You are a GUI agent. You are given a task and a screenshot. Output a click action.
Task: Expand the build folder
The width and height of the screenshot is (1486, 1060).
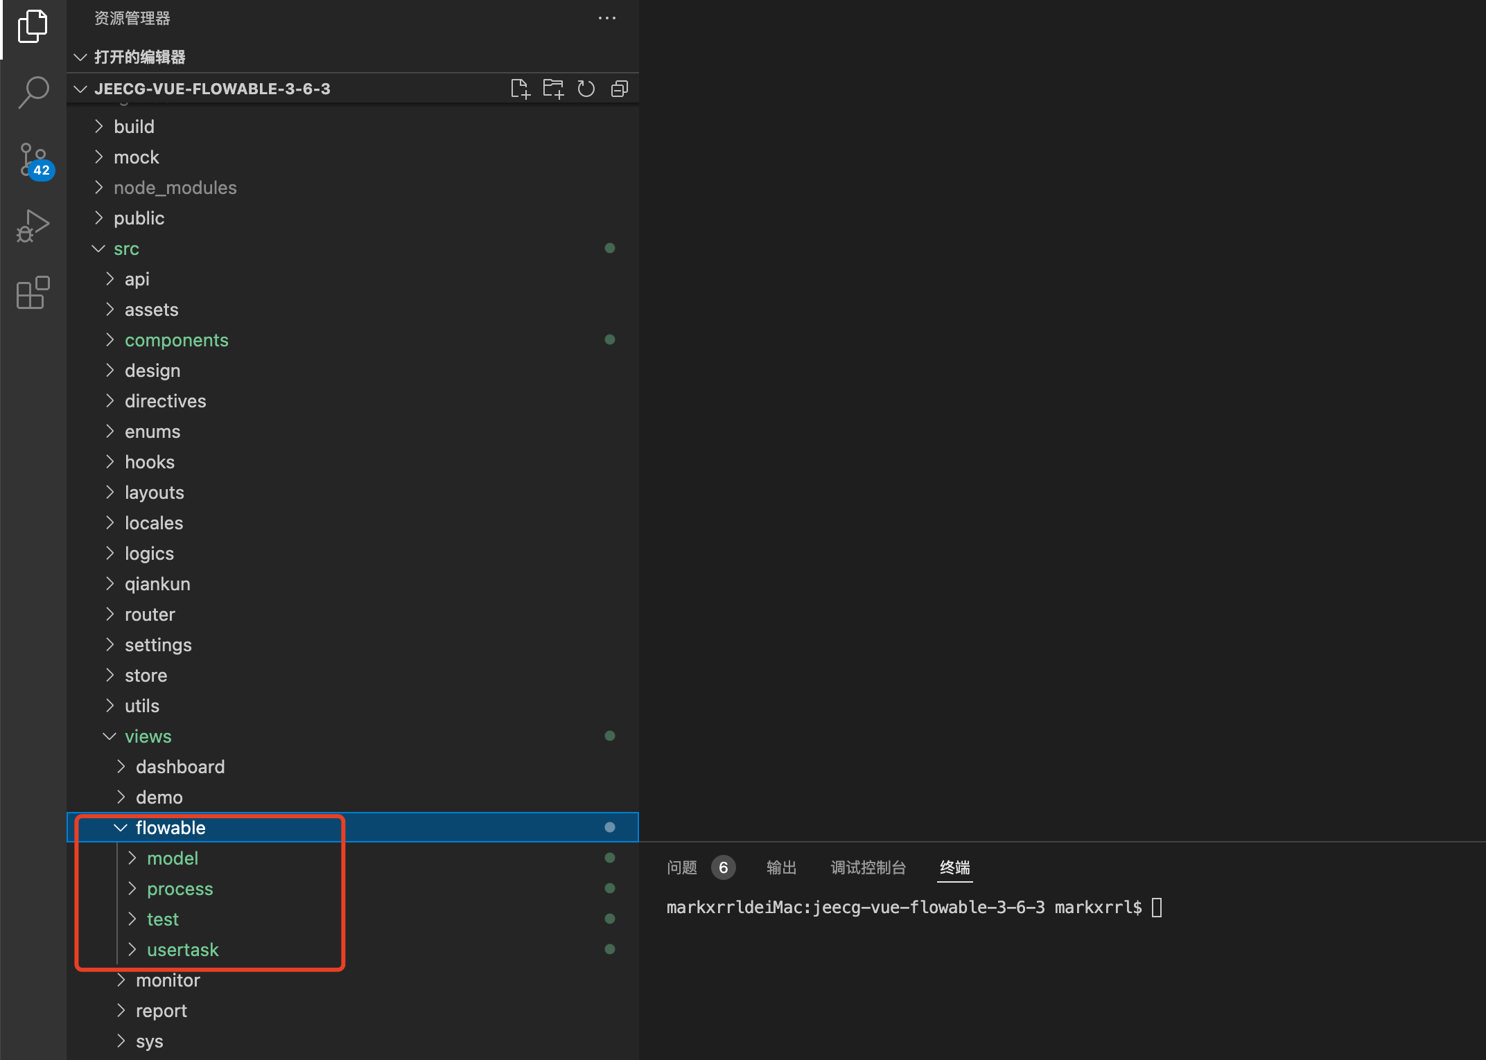pos(352,127)
